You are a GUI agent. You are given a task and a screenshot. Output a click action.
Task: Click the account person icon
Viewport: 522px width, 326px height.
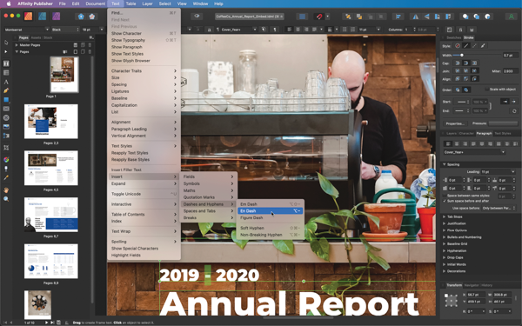(x=511, y=17)
